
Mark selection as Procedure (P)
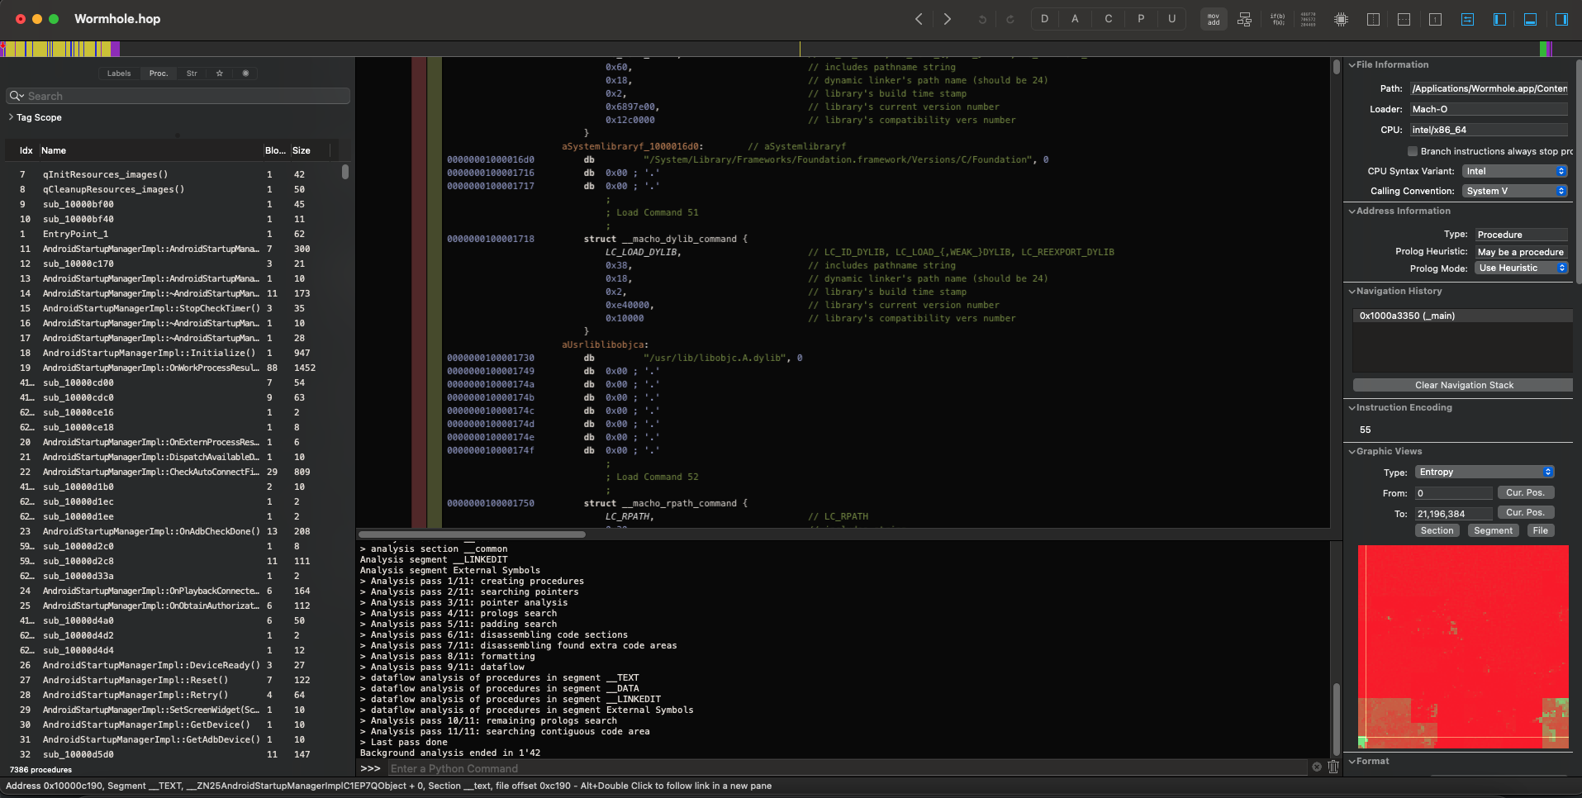pyautogui.click(x=1141, y=19)
